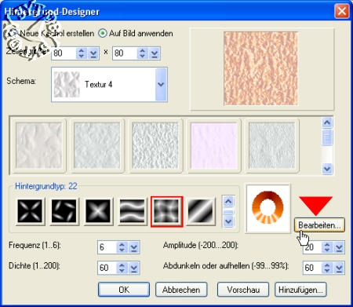Click the orange texture preview image
This screenshot has width=353, height=307.
pos(260,68)
